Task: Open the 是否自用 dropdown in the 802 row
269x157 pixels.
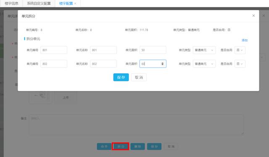Action: tap(240, 64)
